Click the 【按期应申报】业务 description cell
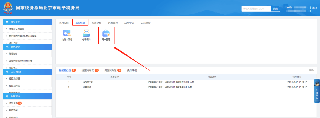The height and width of the screenshot is (118, 320). point(212,82)
